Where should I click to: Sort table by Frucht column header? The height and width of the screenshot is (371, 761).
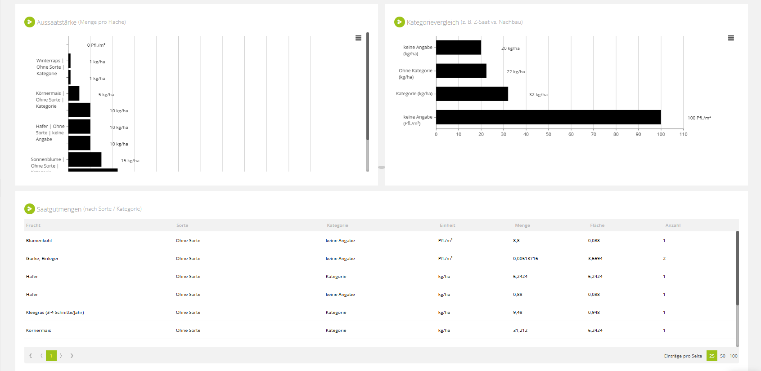(33, 225)
